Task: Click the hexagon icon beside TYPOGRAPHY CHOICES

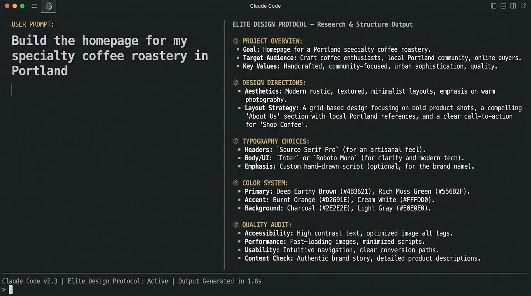Action: point(235,141)
